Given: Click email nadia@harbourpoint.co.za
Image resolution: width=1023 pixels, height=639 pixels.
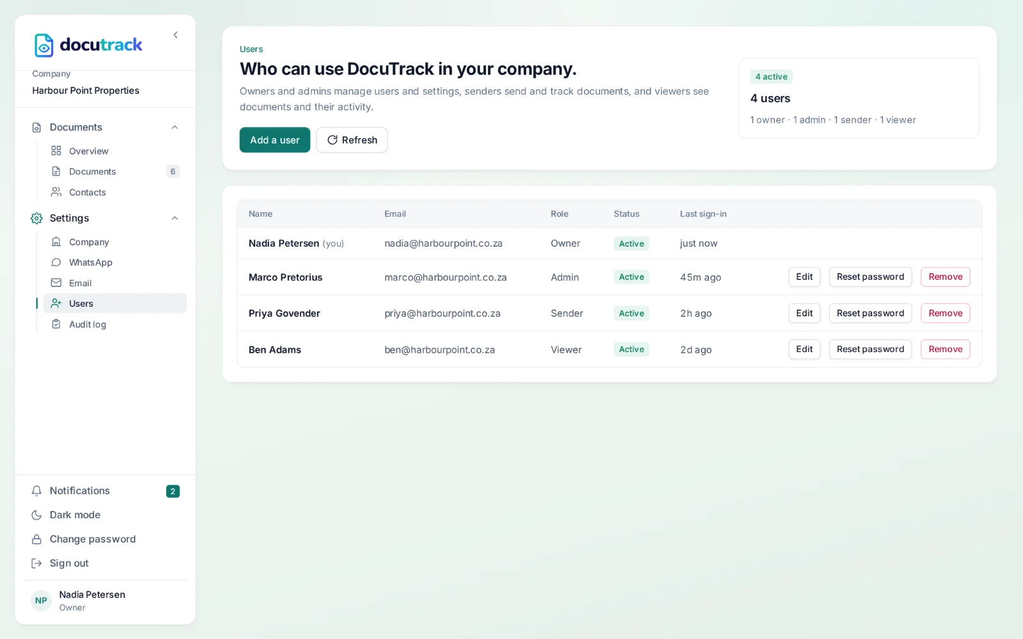Looking at the screenshot, I should [443, 243].
